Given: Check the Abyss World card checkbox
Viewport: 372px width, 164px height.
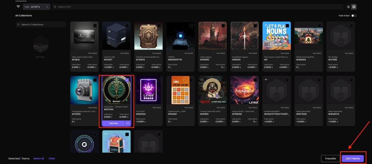Looking at the screenshot, I should 255,80.
